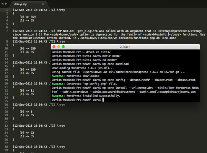Click the 'PHP Notice:' text in editor
This screenshot has height=153, width=207.
point(66,31)
